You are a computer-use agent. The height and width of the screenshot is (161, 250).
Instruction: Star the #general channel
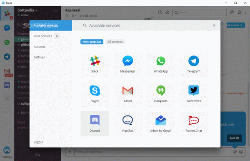(67, 15)
